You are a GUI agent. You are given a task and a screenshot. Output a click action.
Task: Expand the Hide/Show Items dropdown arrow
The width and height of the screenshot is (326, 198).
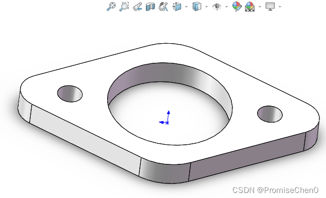[x=226, y=7]
